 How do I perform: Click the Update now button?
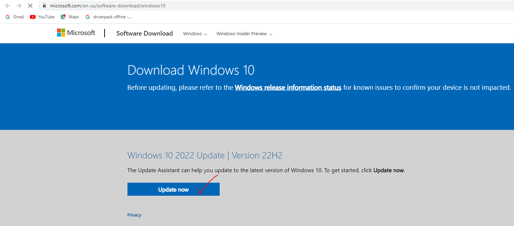174,189
